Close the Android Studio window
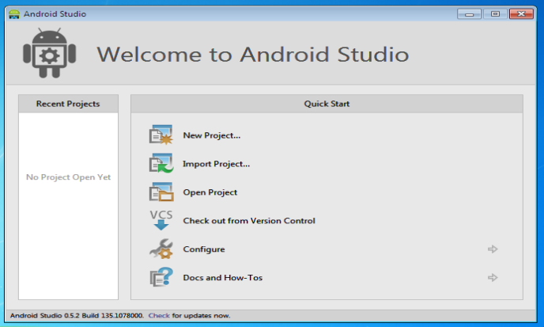Image resolution: width=544 pixels, height=327 pixels. coord(521,14)
